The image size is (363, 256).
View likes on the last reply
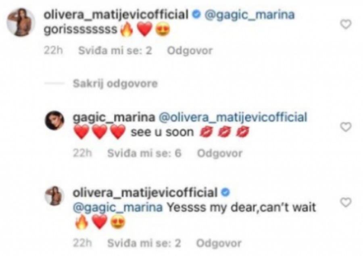coord(144,243)
